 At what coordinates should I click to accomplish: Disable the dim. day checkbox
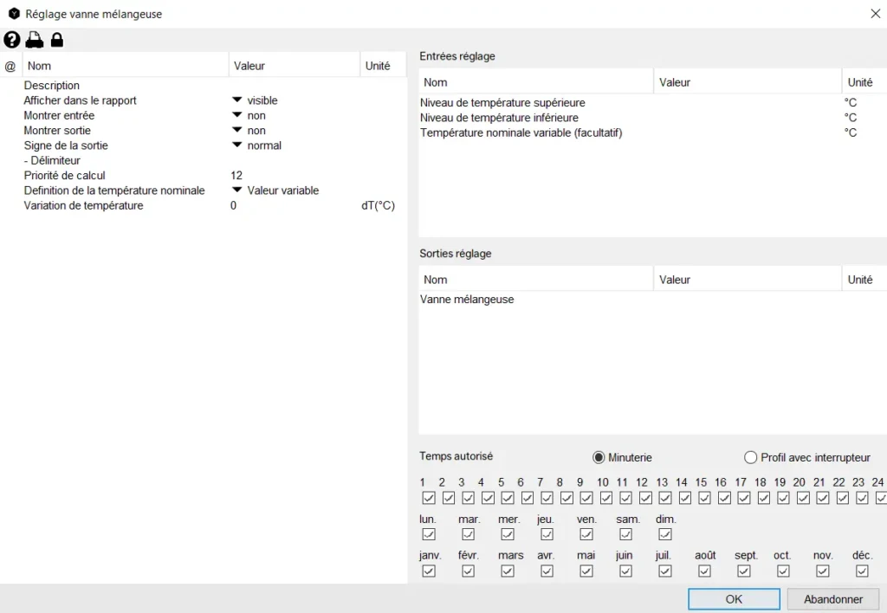[x=665, y=534]
